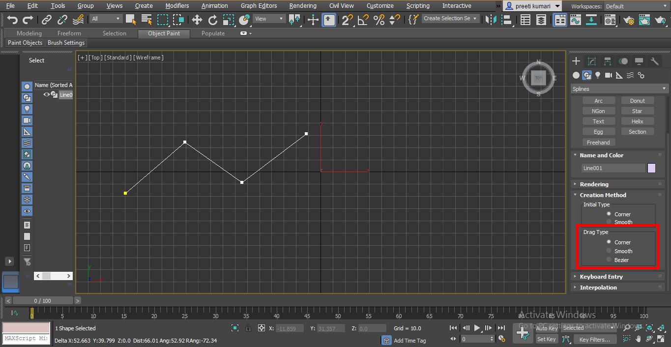The image size is (671, 347).
Task: Click the Helix spline button
Action: click(637, 121)
